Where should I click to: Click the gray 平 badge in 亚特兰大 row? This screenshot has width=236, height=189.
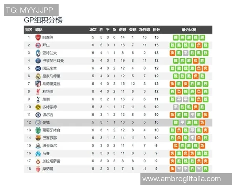186,53
